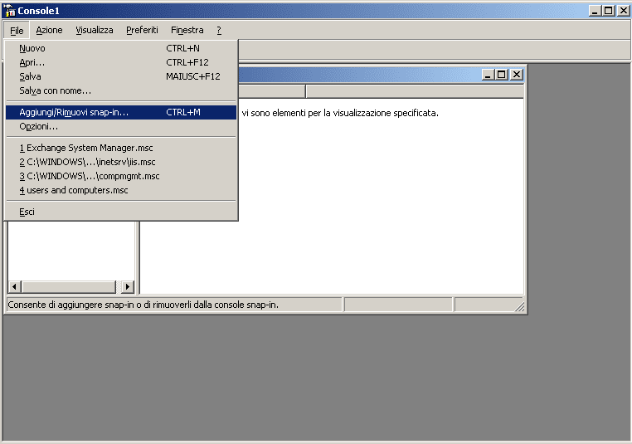
Task: Open recent file Exchange System Manager.msc
Action: click(121, 148)
